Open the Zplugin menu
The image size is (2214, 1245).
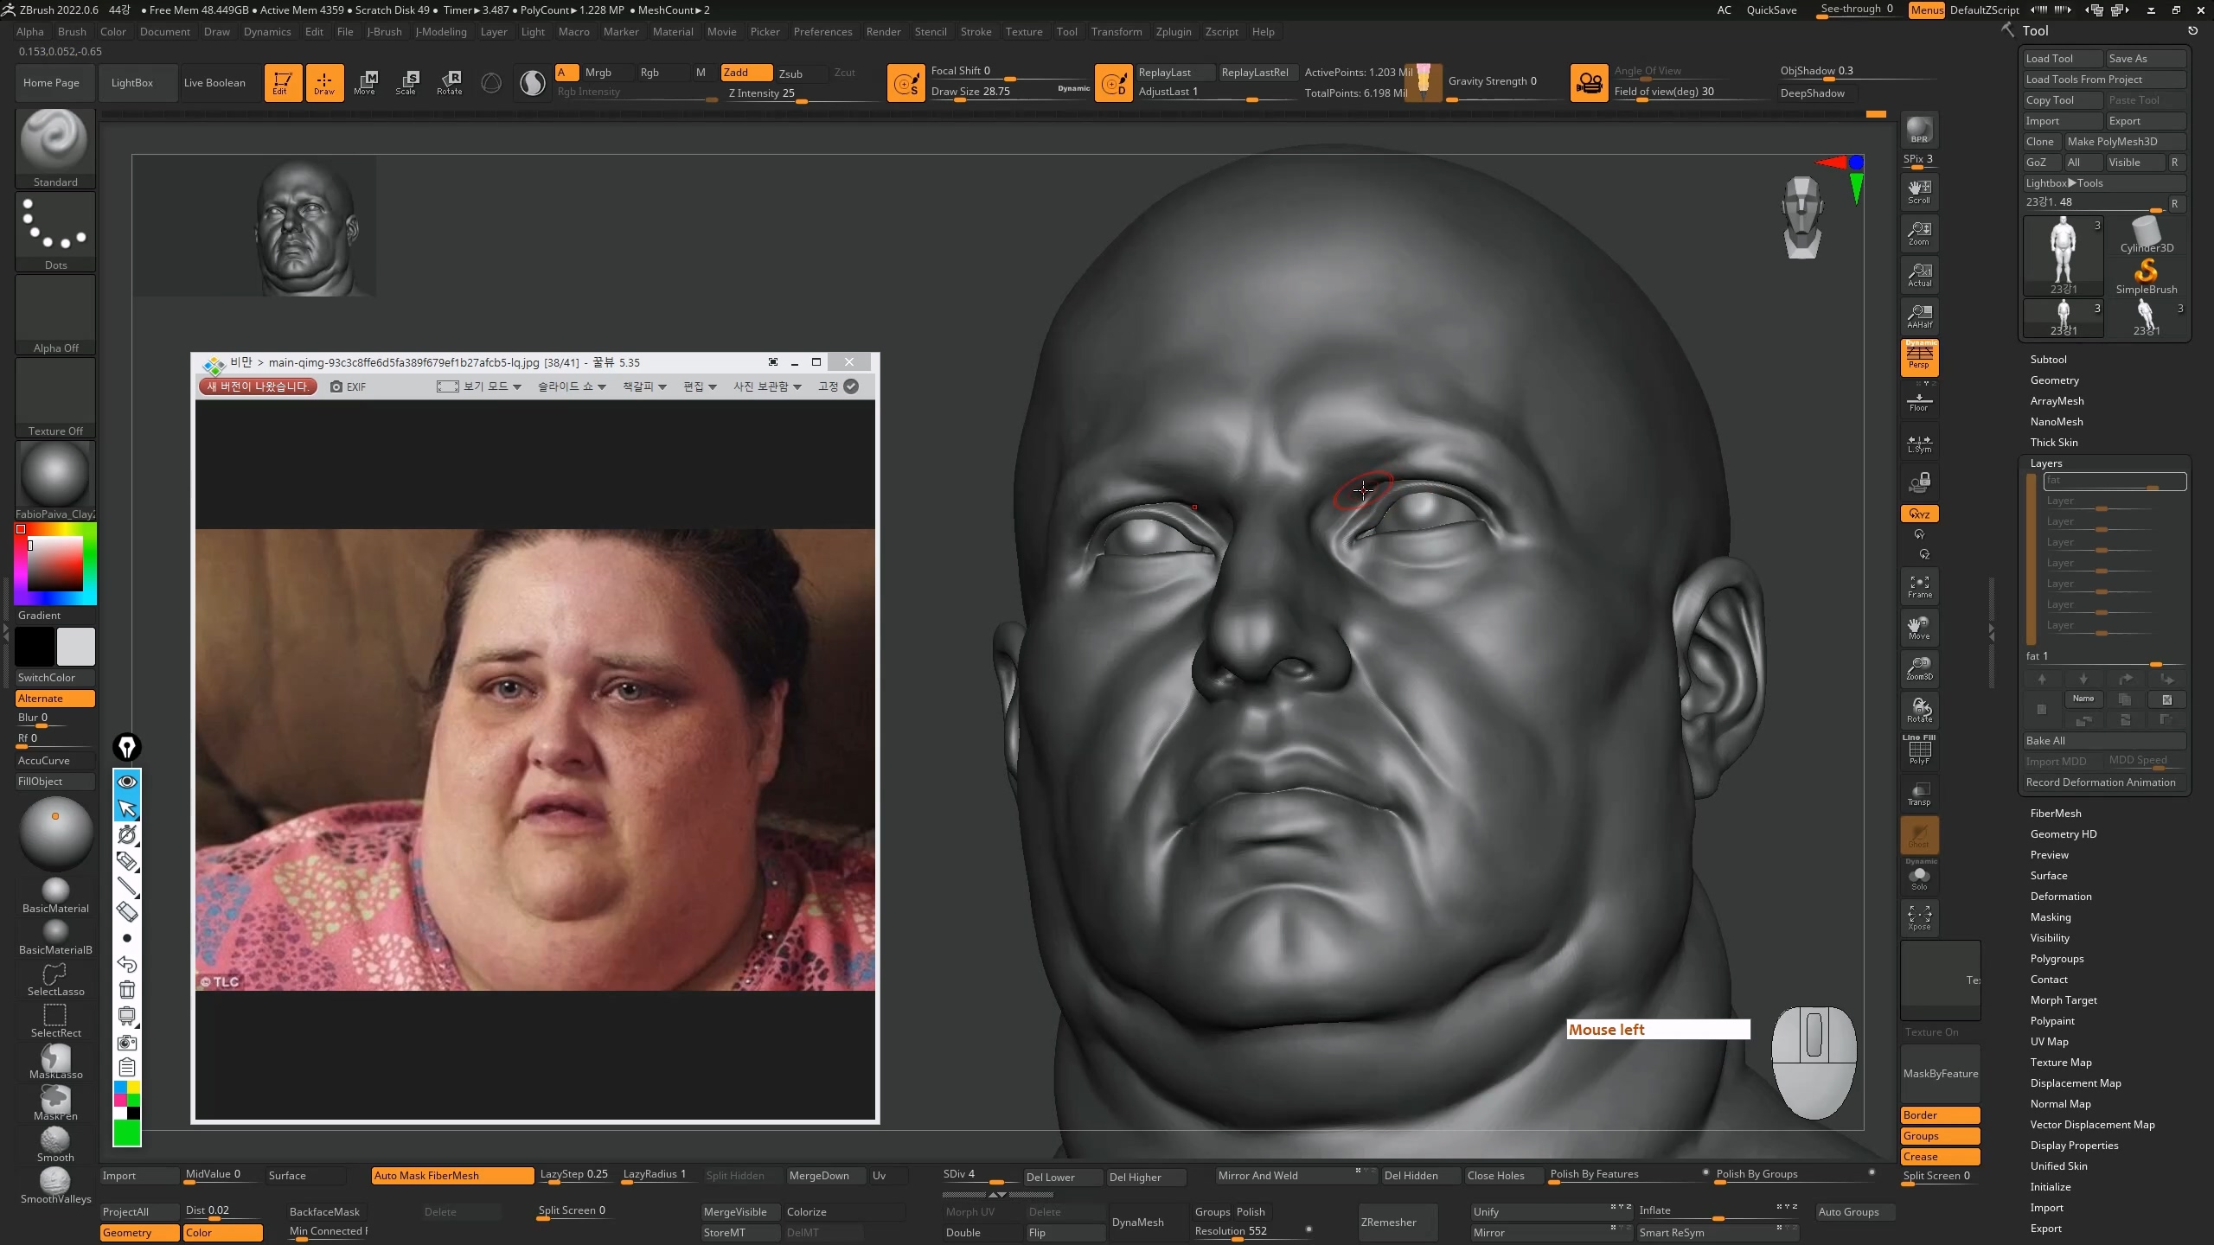[x=1173, y=32]
